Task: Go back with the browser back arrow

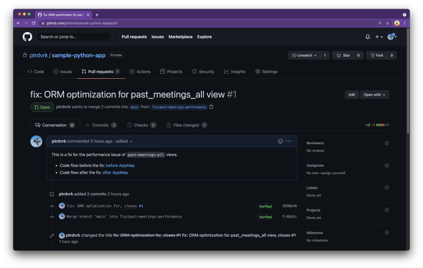Action: click(x=18, y=23)
